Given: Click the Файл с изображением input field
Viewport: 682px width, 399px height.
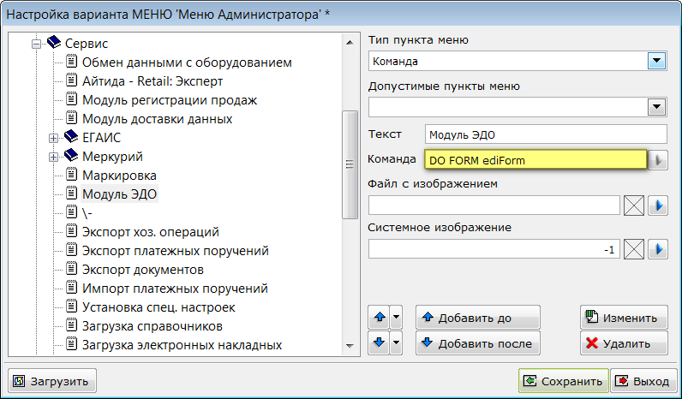Looking at the screenshot, I should pyautogui.click(x=494, y=205).
